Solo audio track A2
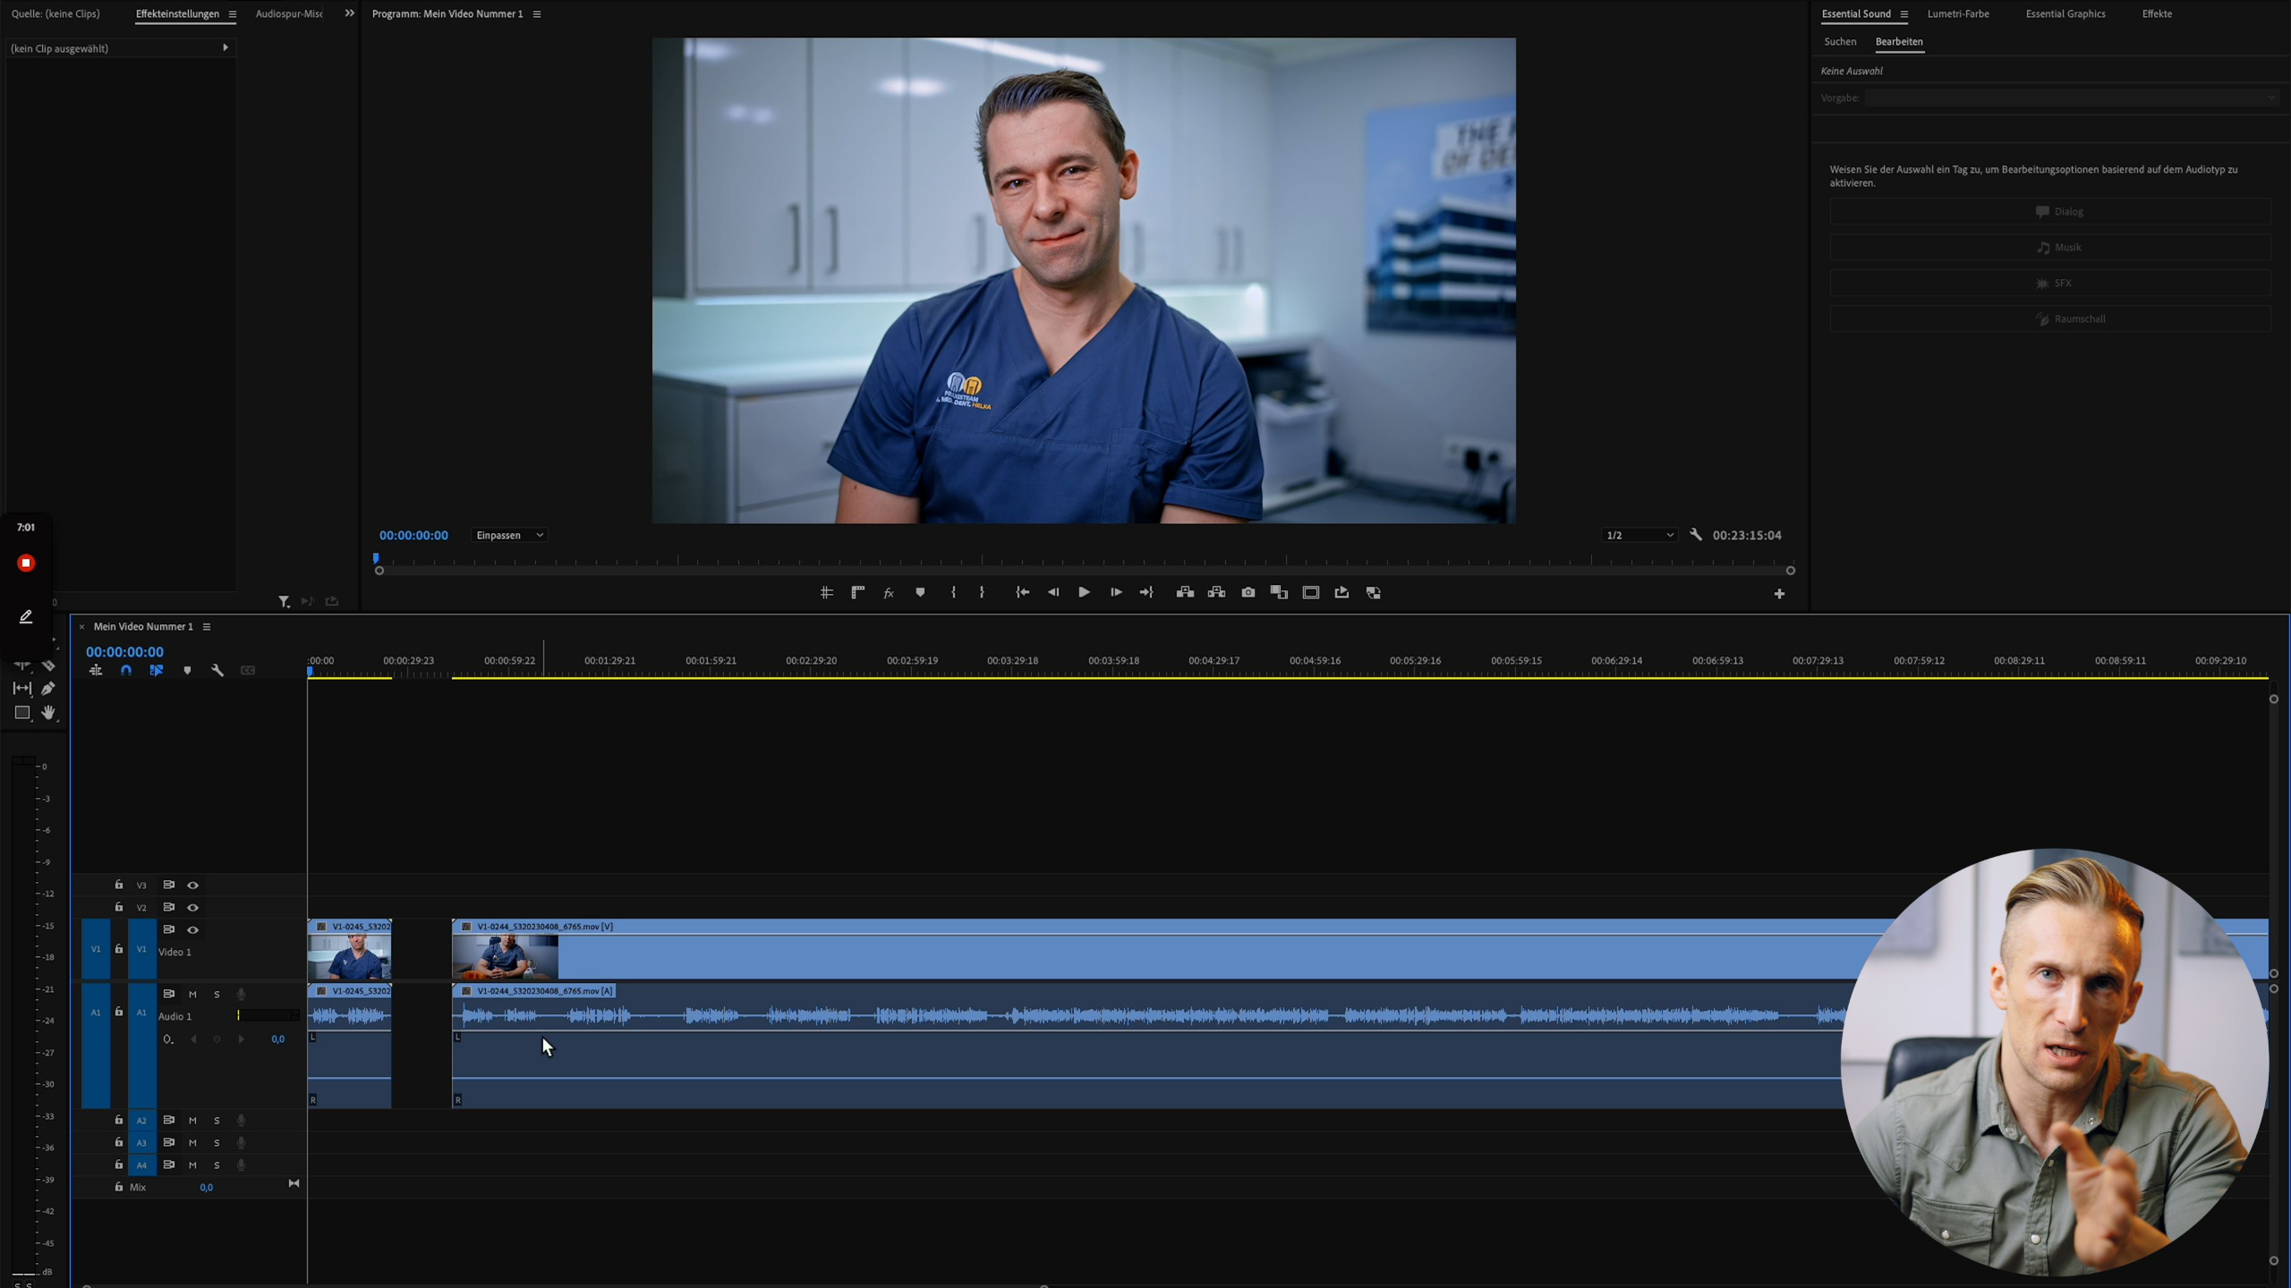This screenshot has width=2291, height=1288. 217,1120
